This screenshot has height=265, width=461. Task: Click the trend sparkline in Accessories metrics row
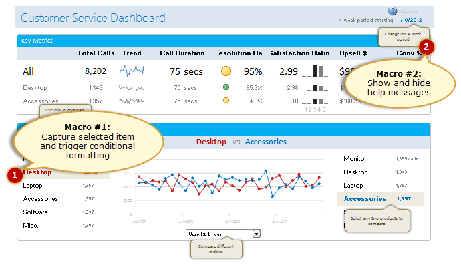[x=132, y=101]
